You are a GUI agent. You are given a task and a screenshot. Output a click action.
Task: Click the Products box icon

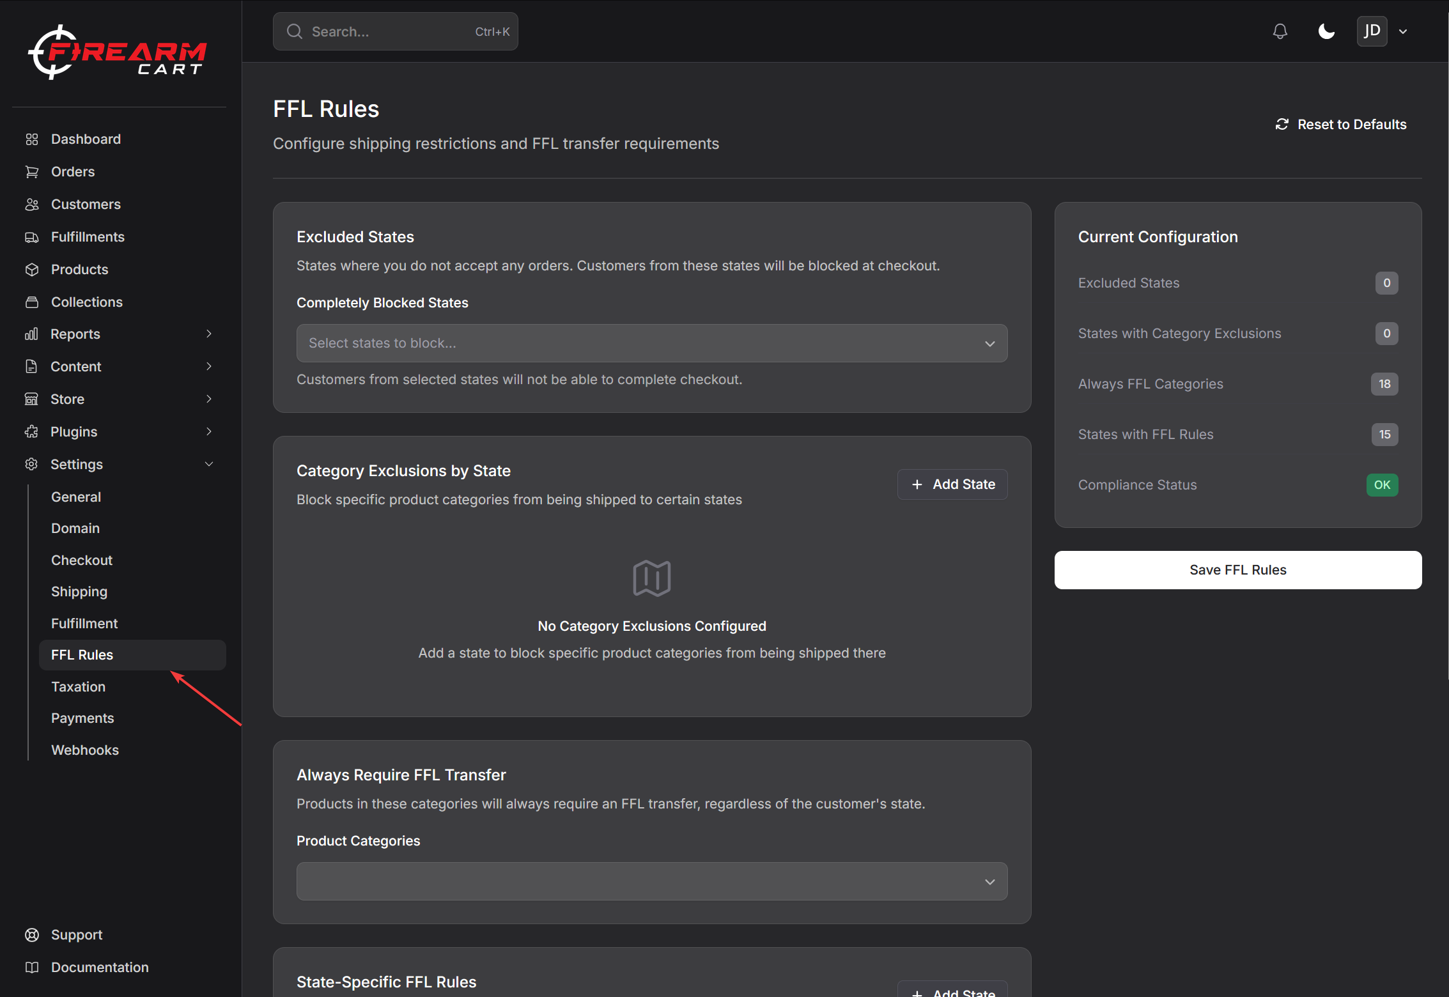tap(32, 270)
